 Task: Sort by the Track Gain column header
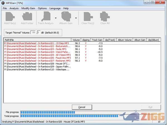[97, 40]
